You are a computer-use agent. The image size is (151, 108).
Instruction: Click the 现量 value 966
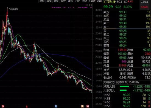coord(124,61)
